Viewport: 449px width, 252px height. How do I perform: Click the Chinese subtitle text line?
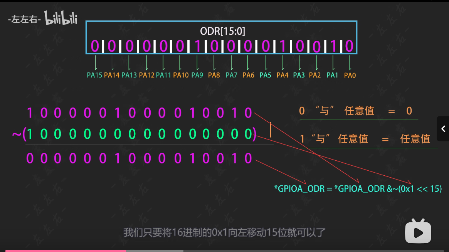coord(224,233)
